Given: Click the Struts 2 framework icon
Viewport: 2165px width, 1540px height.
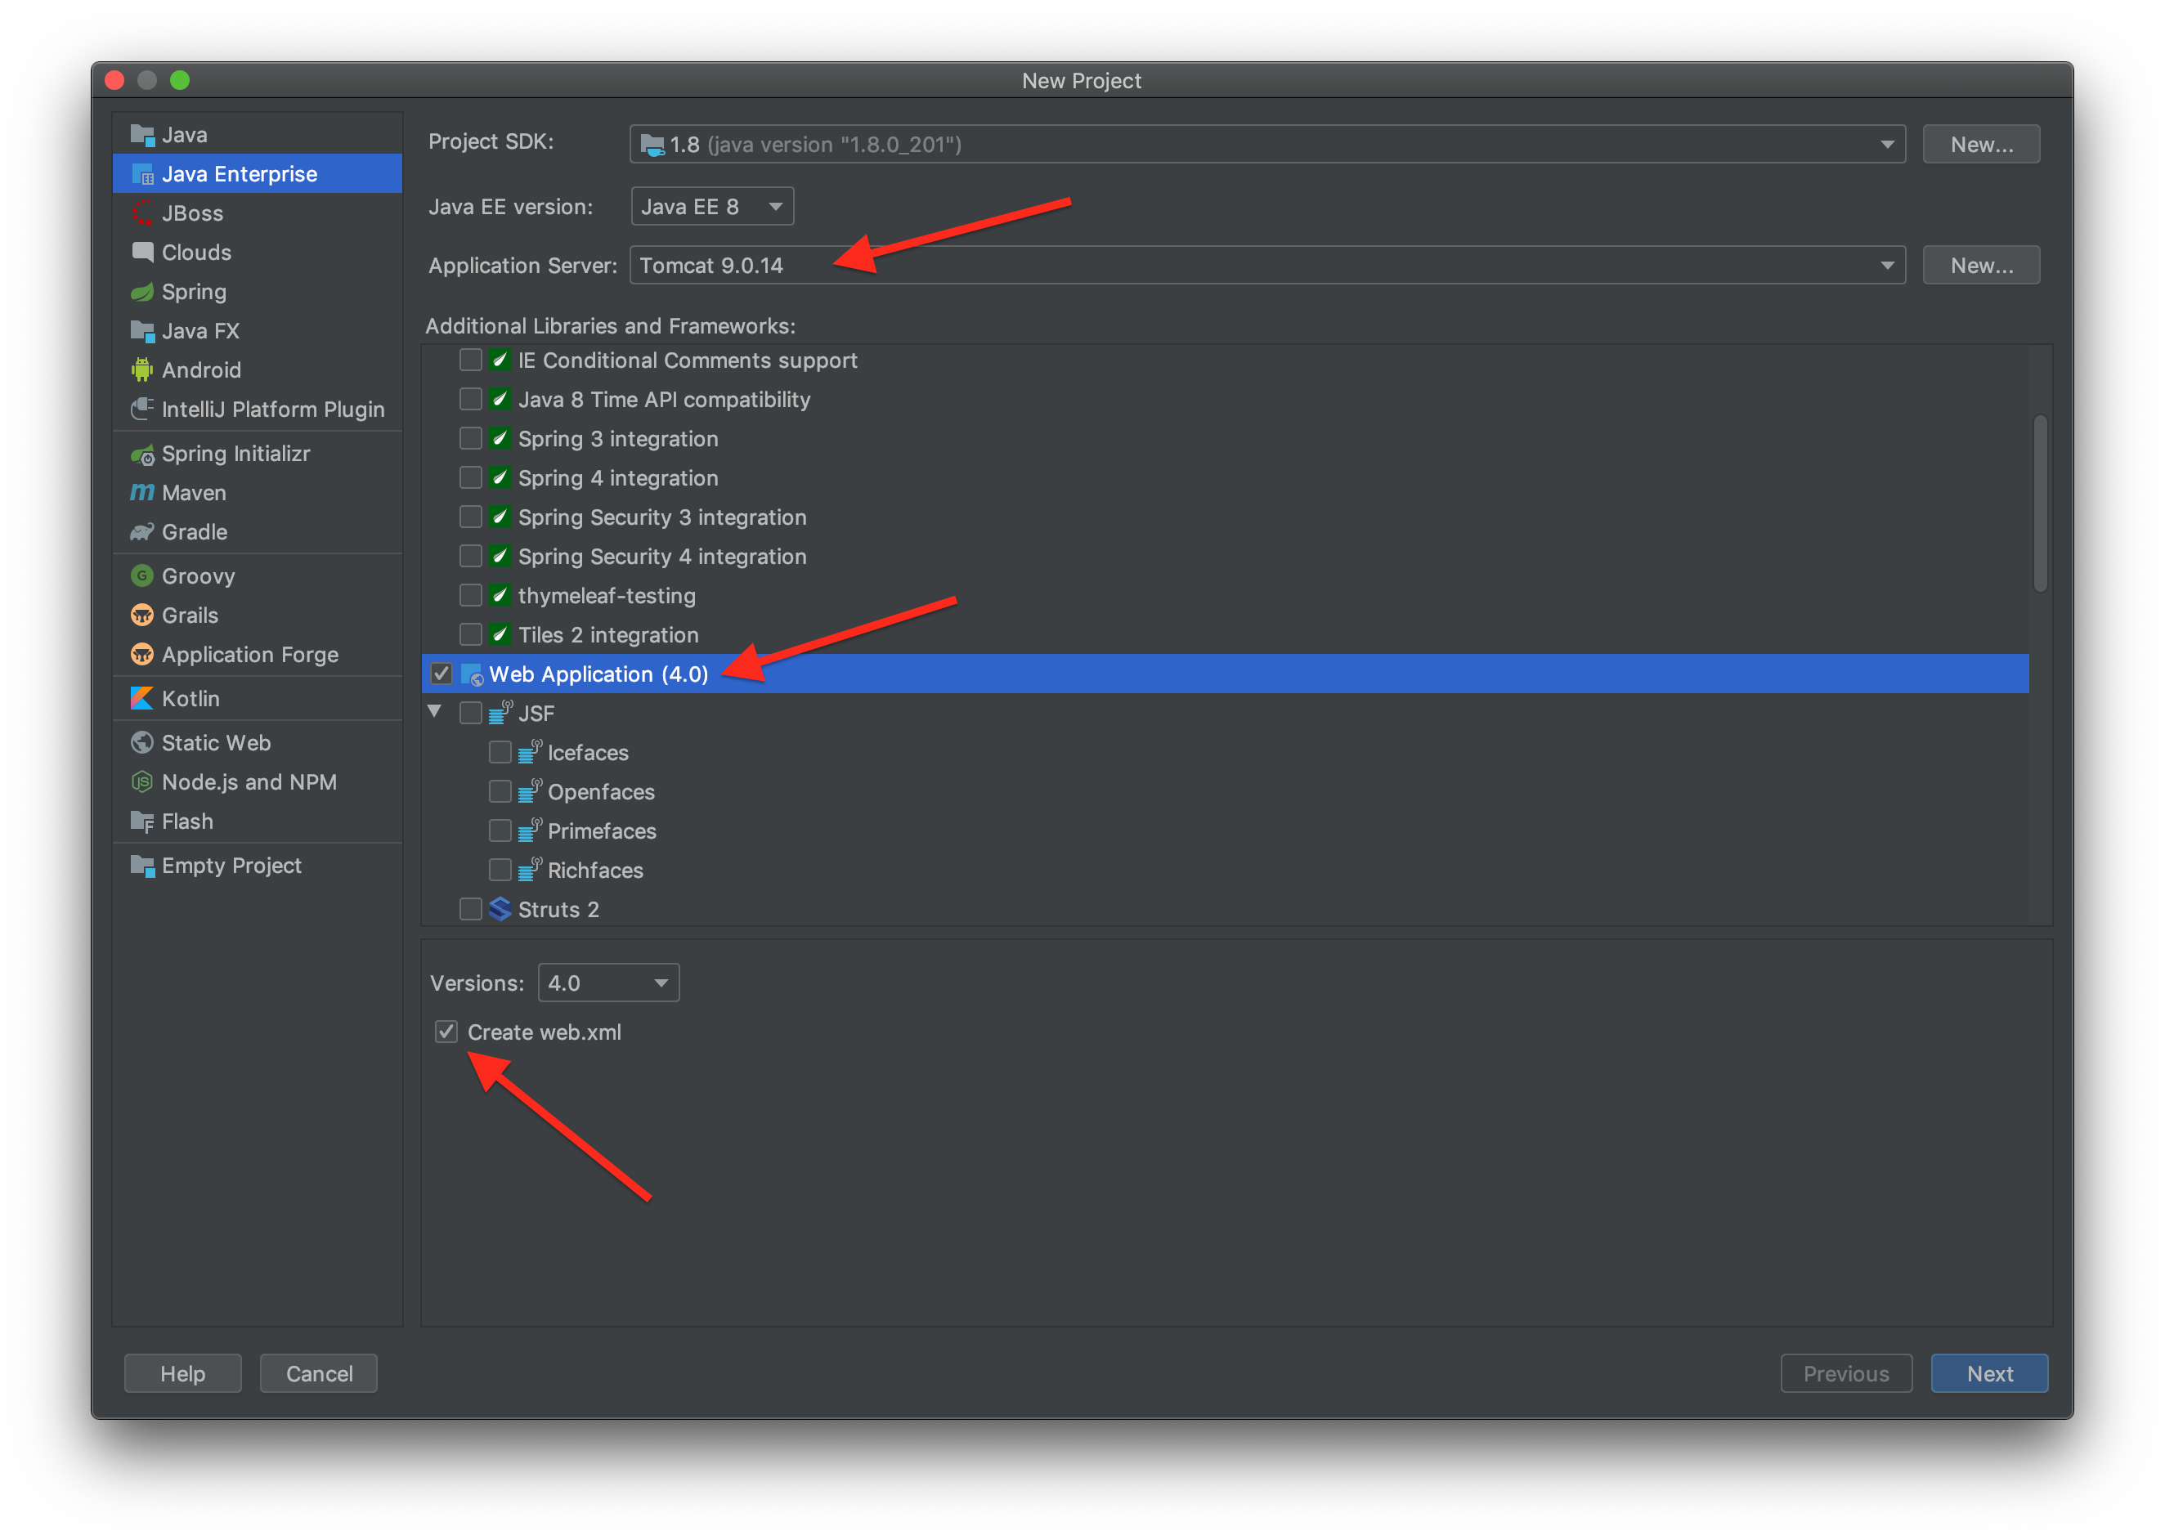Looking at the screenshot, I should [500, 910].
